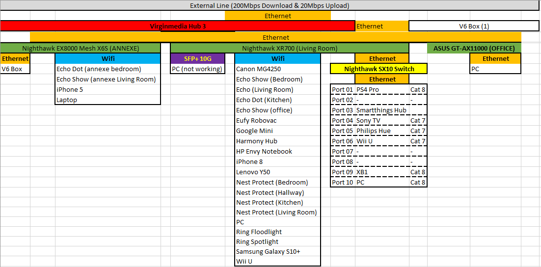Screen dimensions: 541x267
Task: Select the Port 08 cell
Action: 343,162
